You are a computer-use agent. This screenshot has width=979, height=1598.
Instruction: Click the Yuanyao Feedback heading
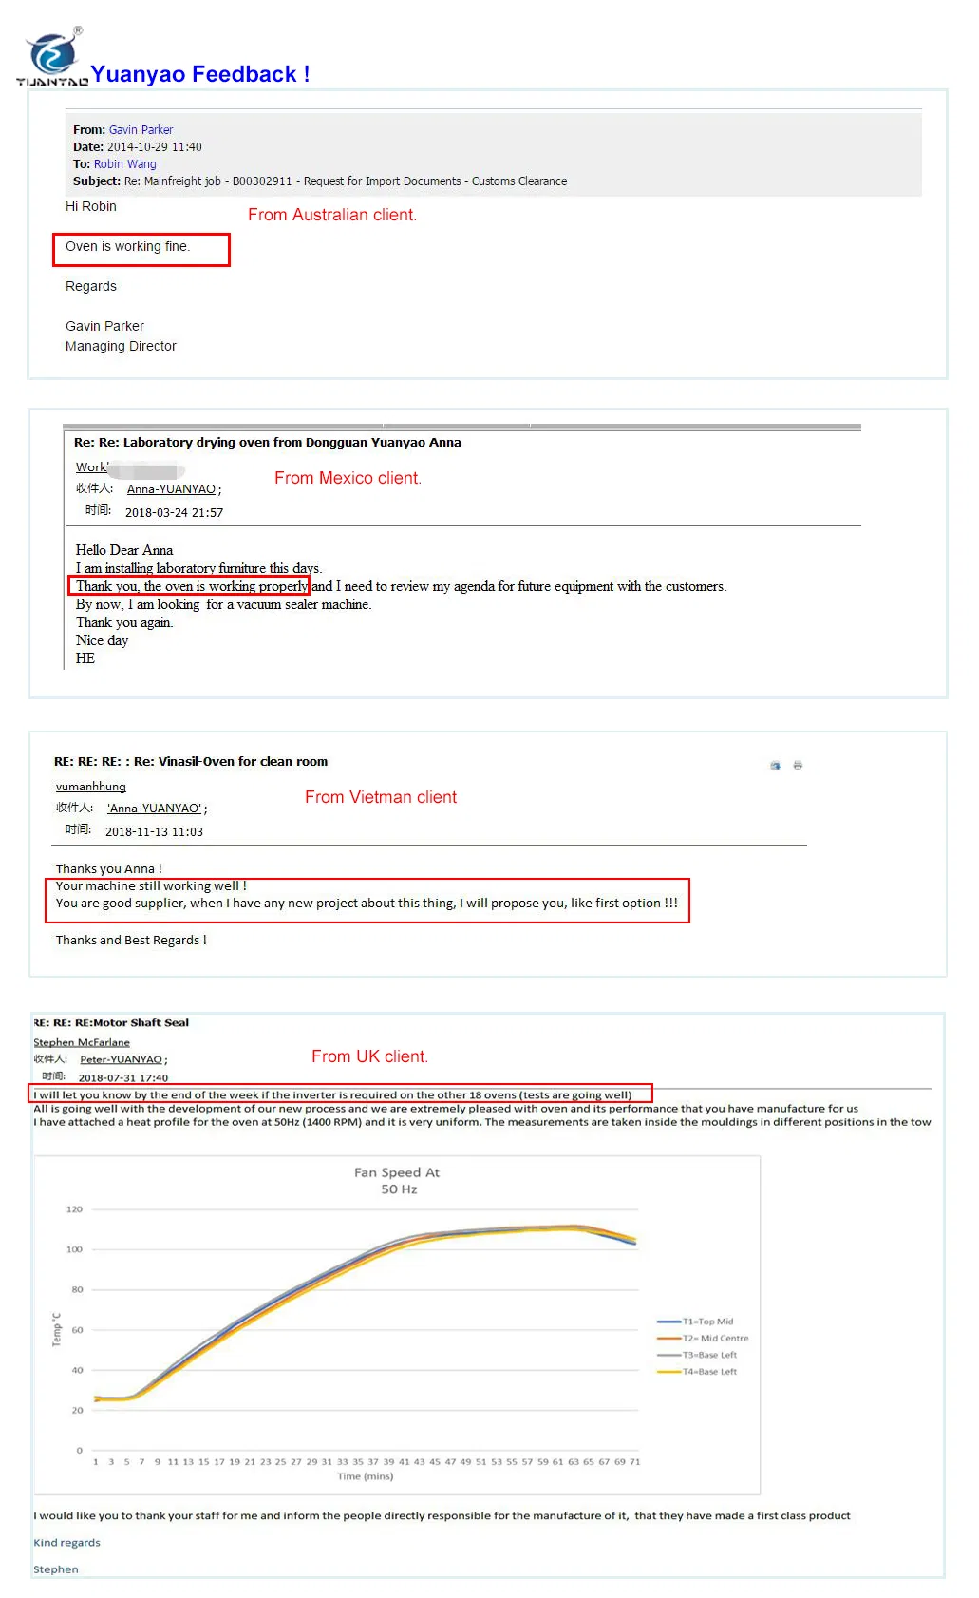point(200,74)
